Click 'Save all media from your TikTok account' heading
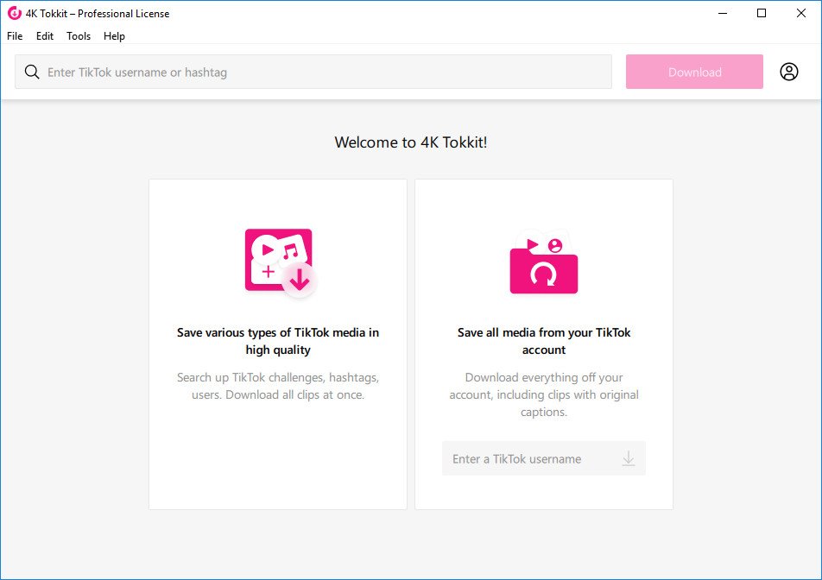Screen dimensions: 822x580 tap(544, 341)
